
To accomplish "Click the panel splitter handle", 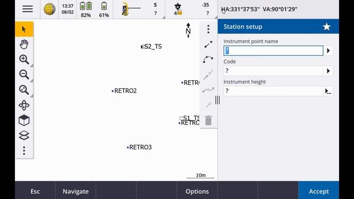I will coord(217,100).
